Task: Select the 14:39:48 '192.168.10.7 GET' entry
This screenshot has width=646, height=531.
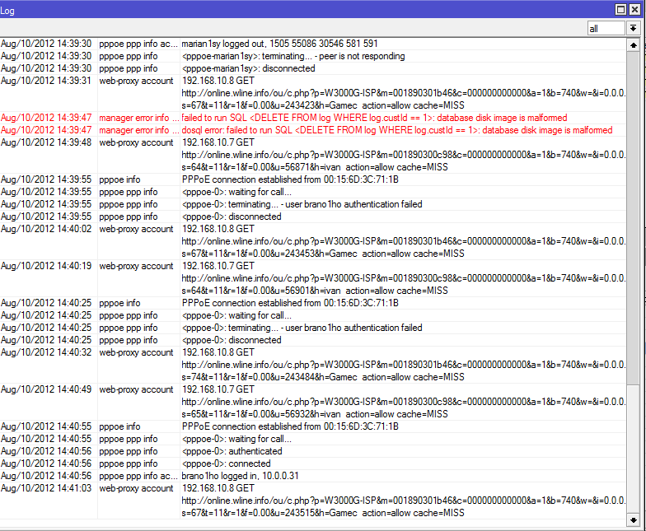Action: click(x=313, y=155)
